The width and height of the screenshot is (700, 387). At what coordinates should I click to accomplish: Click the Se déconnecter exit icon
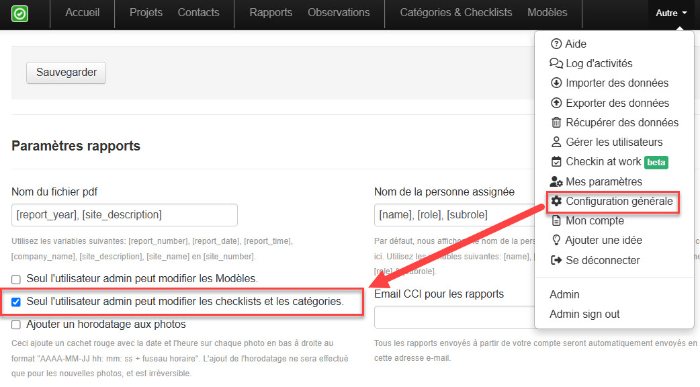(556, 260)
